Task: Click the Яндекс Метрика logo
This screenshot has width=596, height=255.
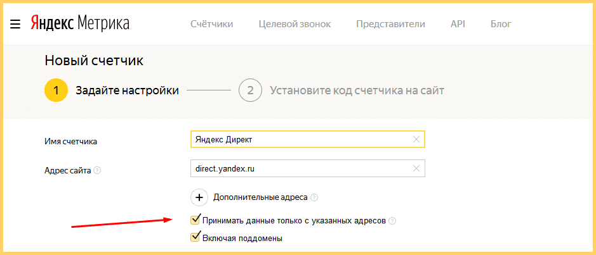Action: 80,24
